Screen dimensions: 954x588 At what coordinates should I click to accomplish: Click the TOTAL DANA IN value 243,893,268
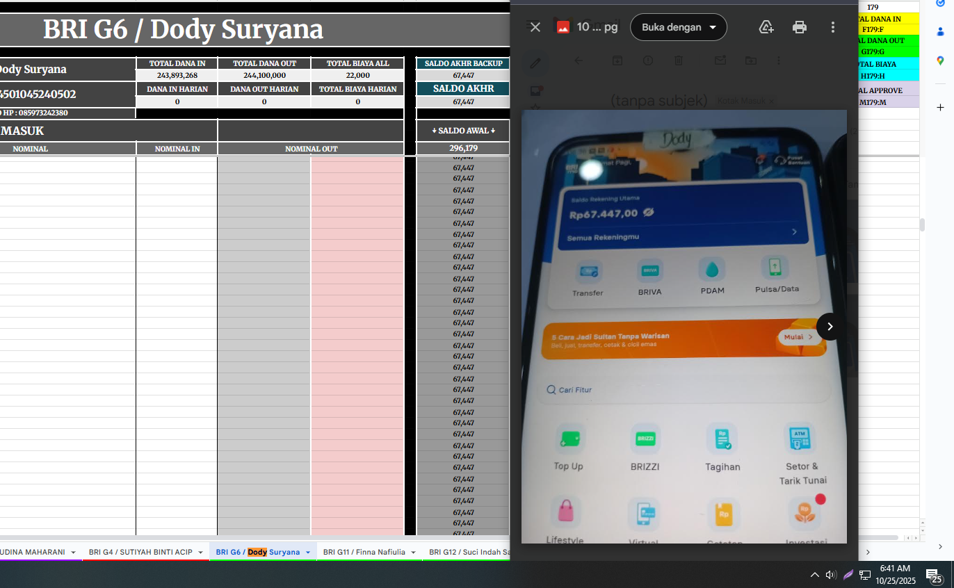[x=177, y=75]
